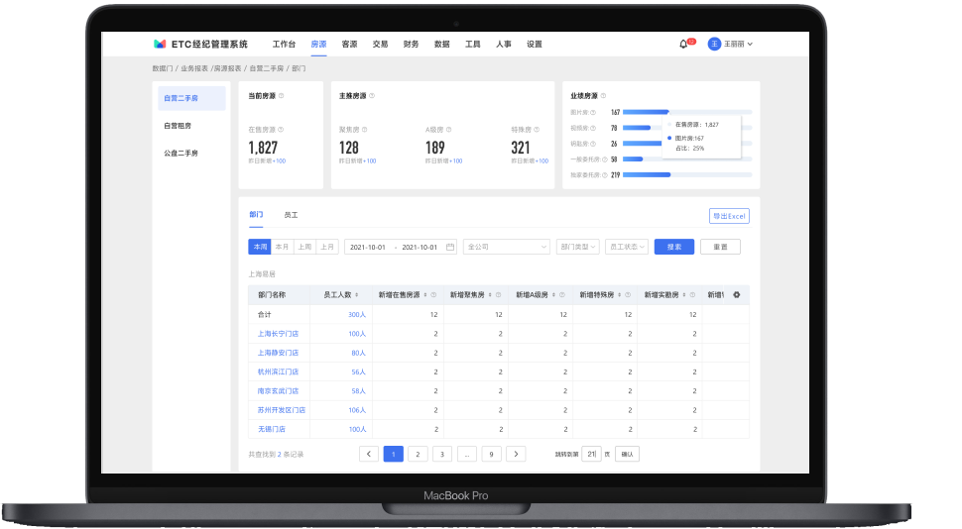This screenshot has width=962, height=529.
Task: Click help icon beside 图片房 label
Action: pyautogui.click(x=593, y=112)
